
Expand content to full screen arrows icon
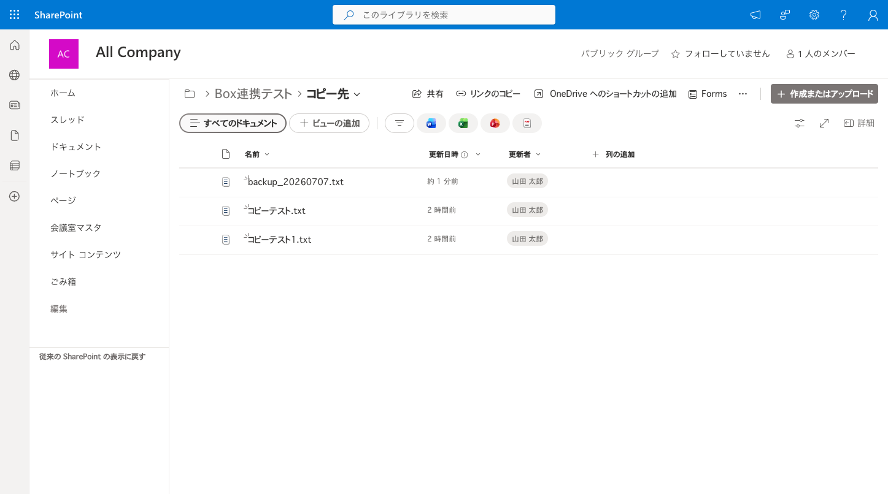[x=824, y=123]
